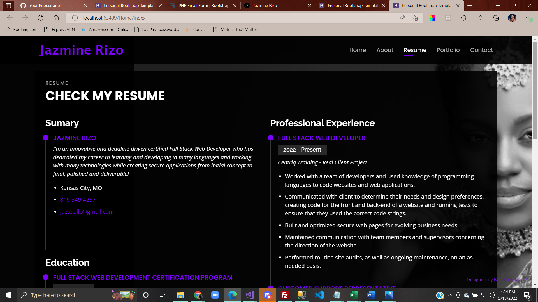Open the tab actions menu icon

pyautogui.click(x=8, y=6)
